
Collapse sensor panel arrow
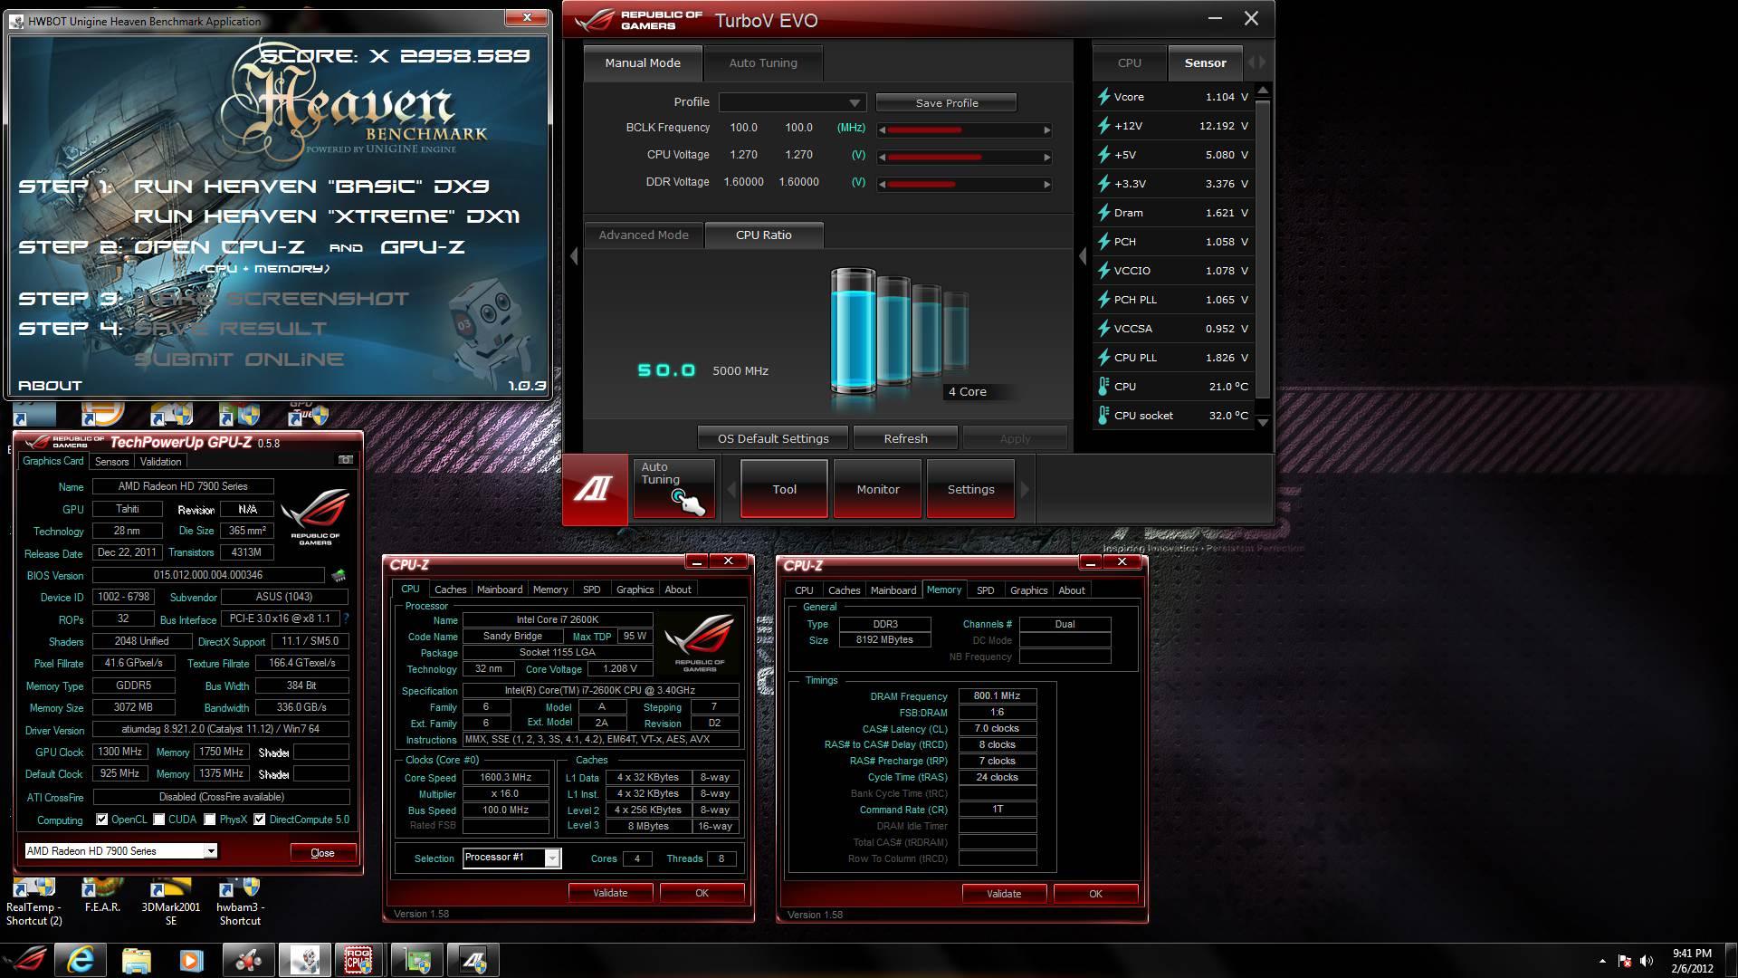pyautogui.click(x=1083, y=256)
